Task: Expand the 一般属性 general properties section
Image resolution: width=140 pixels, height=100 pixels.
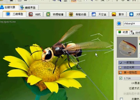Action: point(129,62)
